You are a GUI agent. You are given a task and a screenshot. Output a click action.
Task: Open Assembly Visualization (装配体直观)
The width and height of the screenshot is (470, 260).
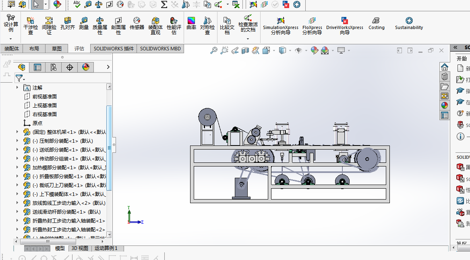point(155,26)
